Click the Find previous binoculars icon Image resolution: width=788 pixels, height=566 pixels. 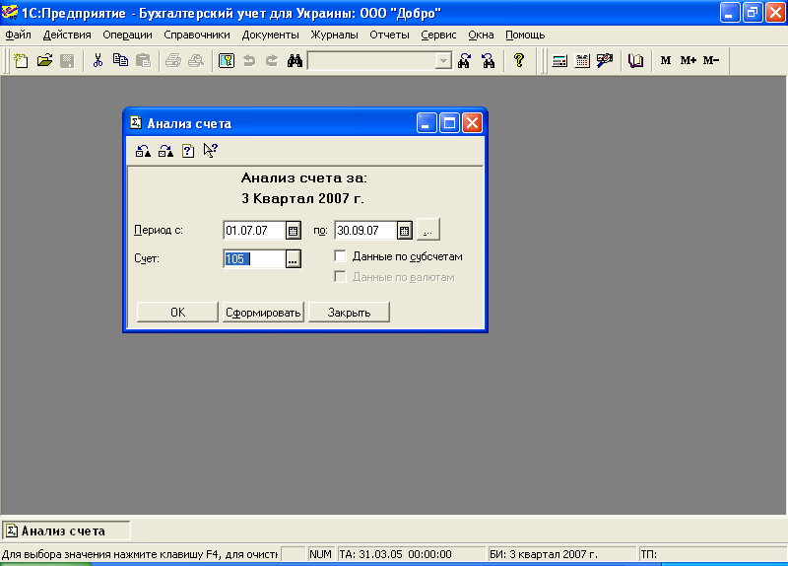488,61
